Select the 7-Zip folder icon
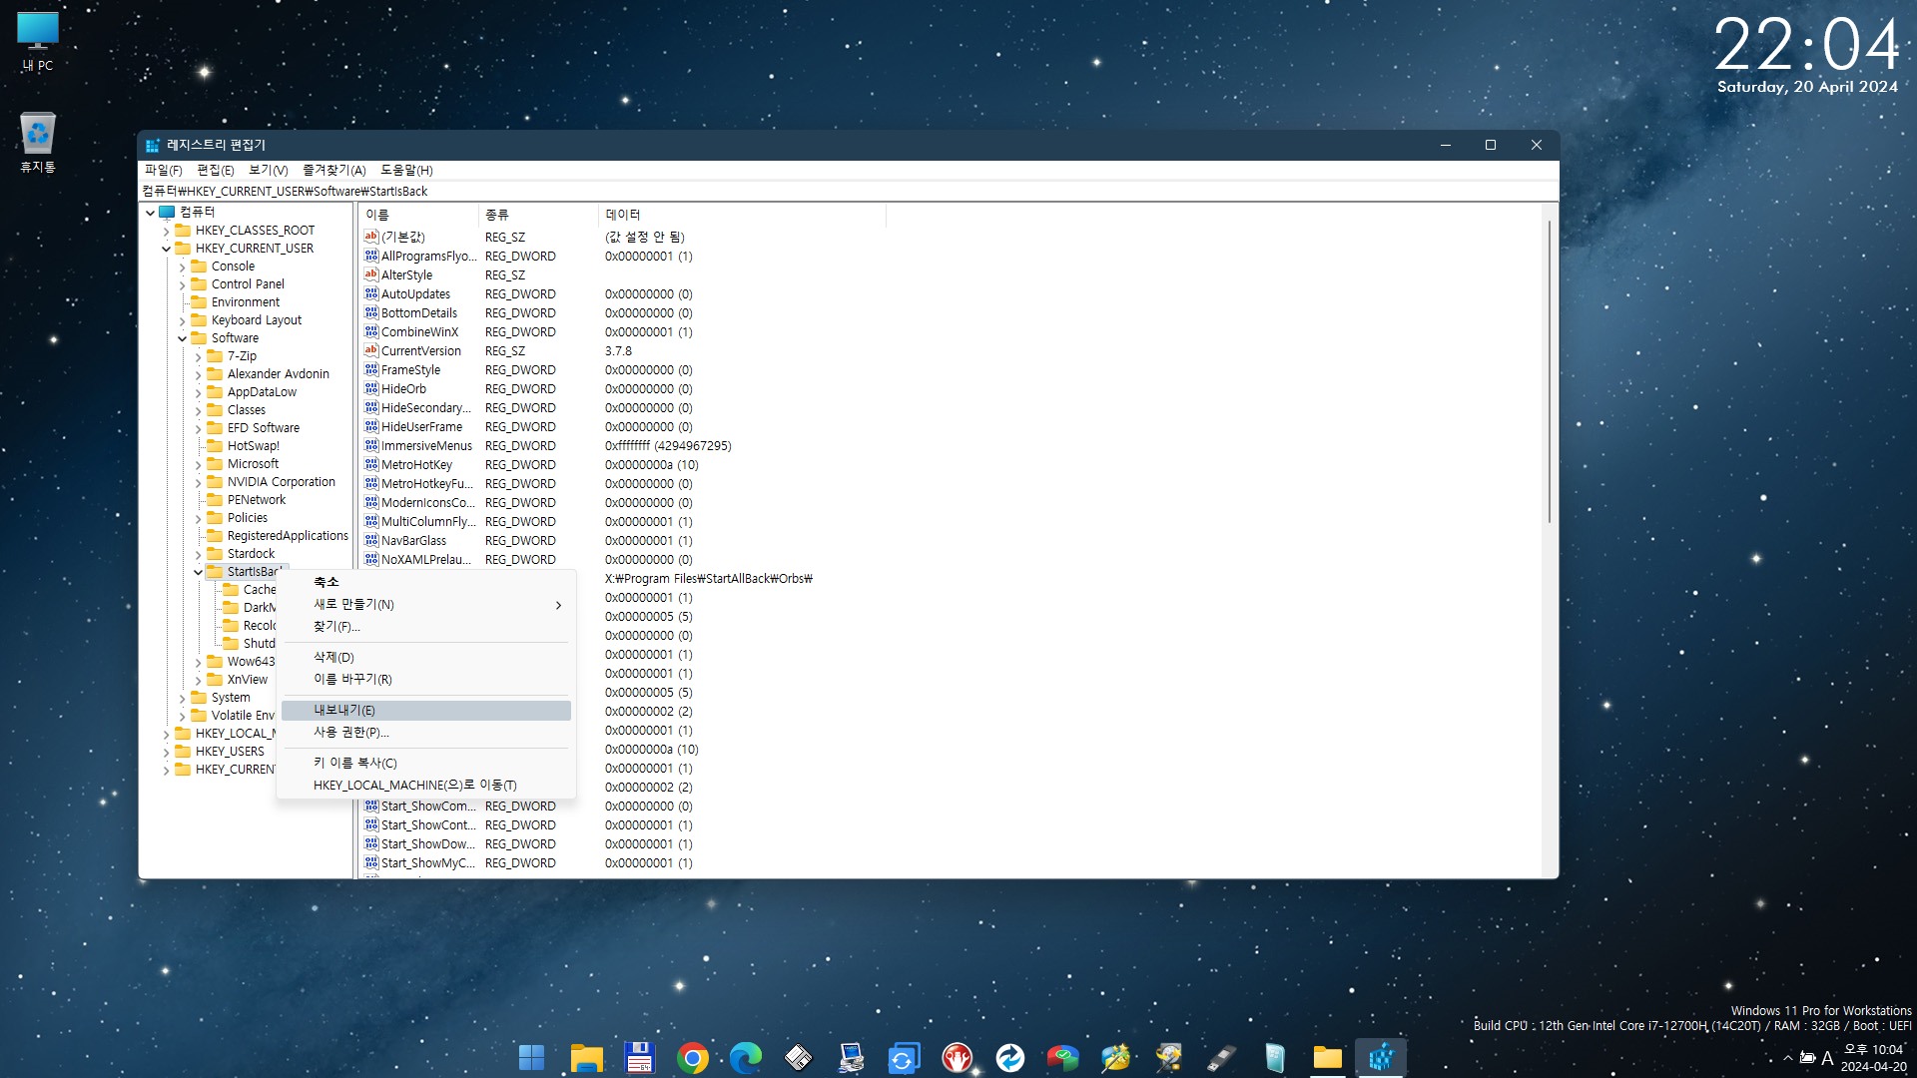The height and width of the screenshot is (1078, 1917). coord(215,355)
